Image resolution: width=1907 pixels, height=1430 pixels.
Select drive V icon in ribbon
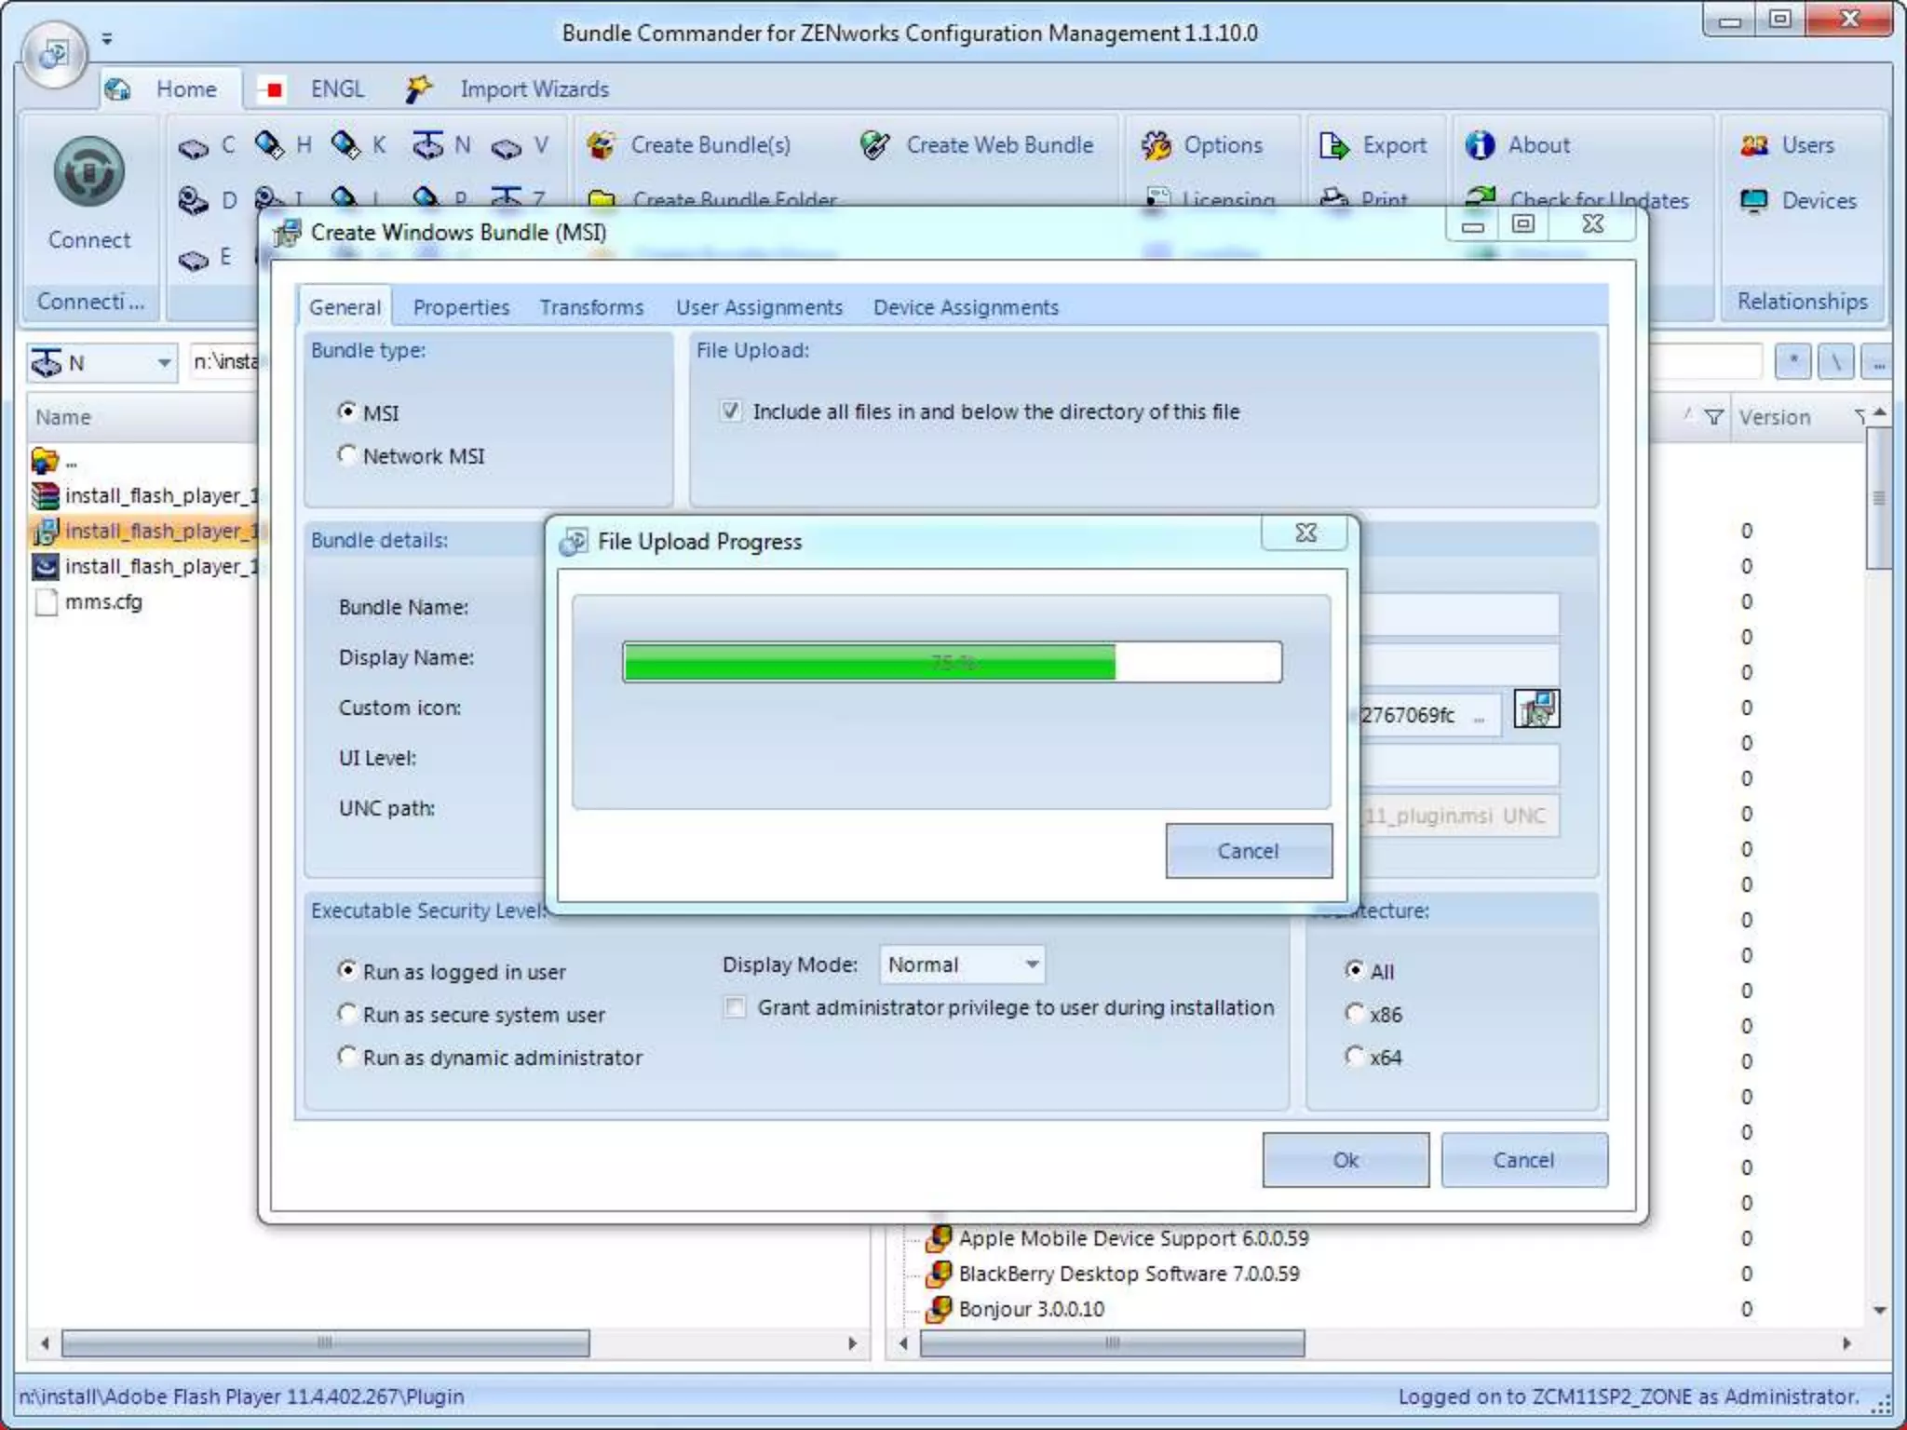pyautogui.click(x=507, y=147)
